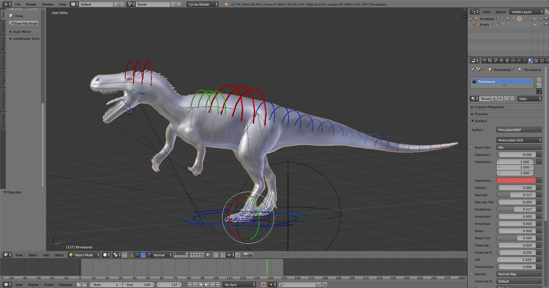Click the OpenGL render animation clapper icon
Image resolution: width=549 pixels, height=288 pixels.
[251, 255]
